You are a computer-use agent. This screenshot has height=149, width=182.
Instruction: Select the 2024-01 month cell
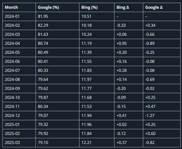tap(19, 16)
